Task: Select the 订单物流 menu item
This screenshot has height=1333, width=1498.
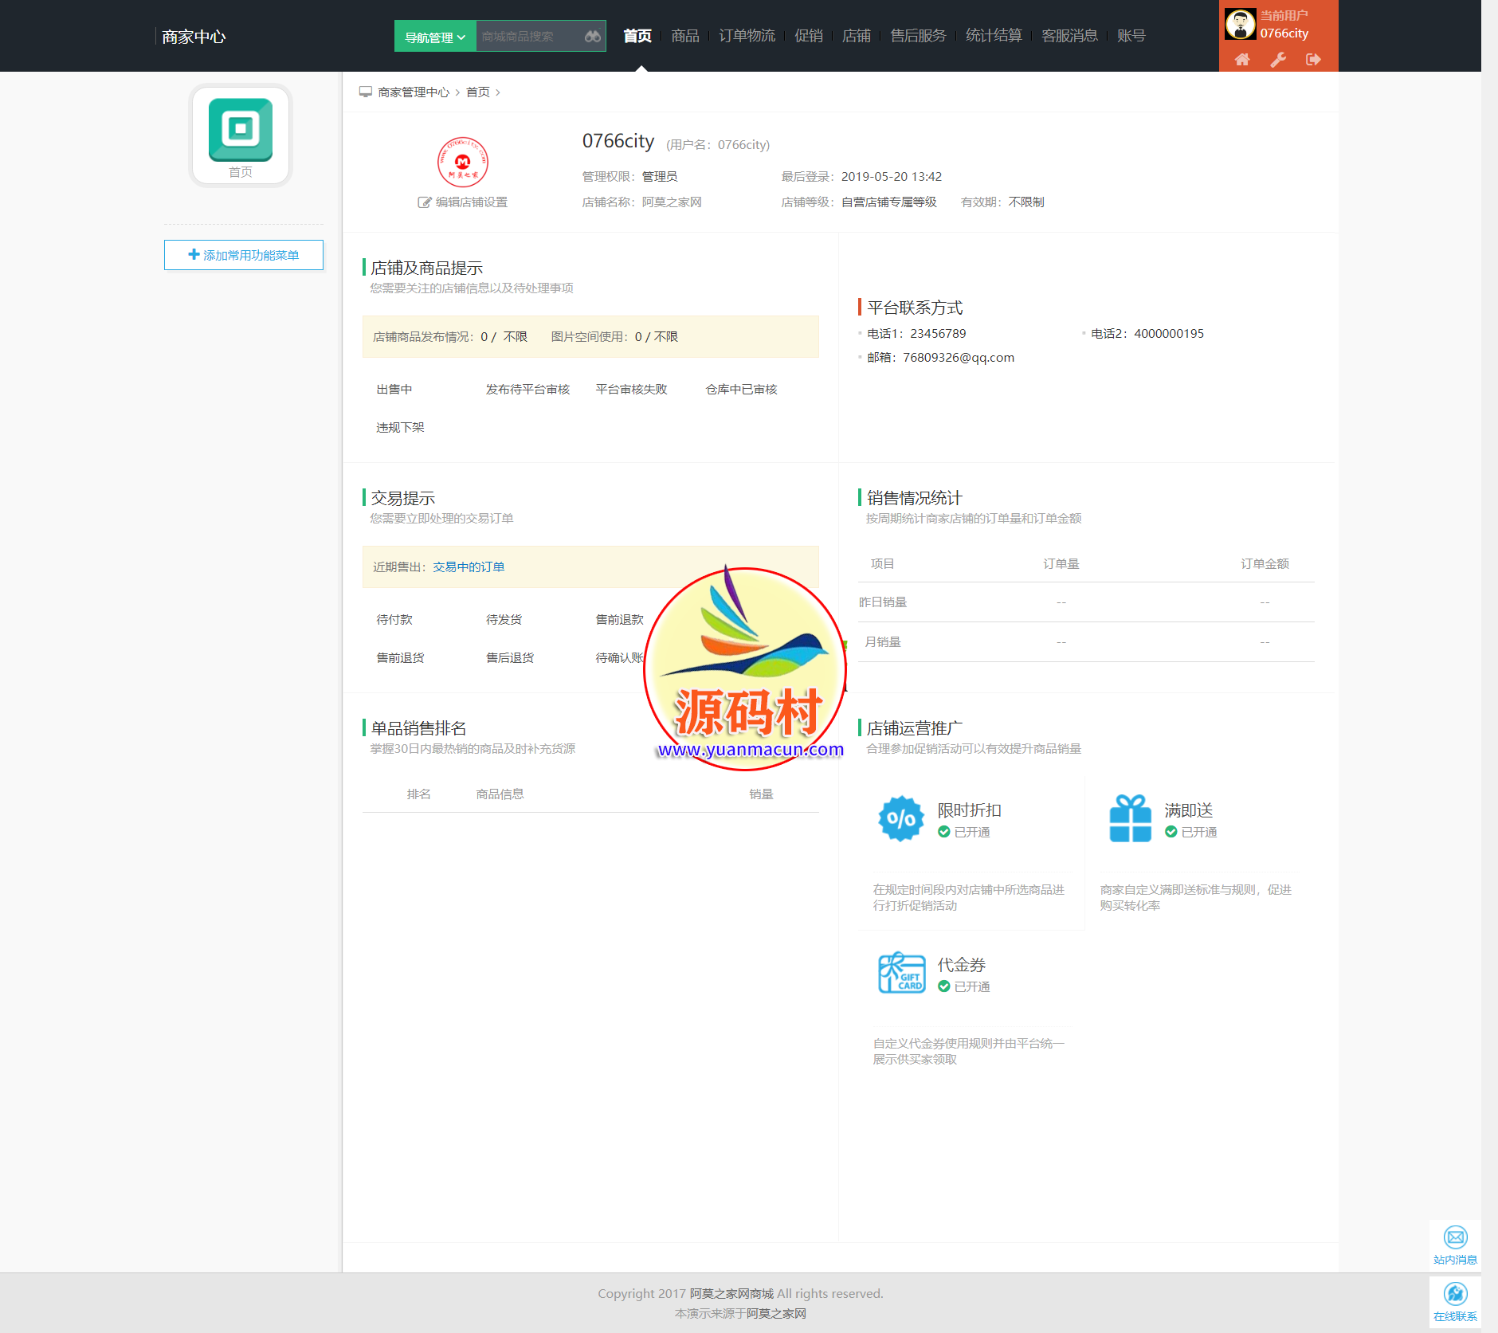Action: [747, 36]
